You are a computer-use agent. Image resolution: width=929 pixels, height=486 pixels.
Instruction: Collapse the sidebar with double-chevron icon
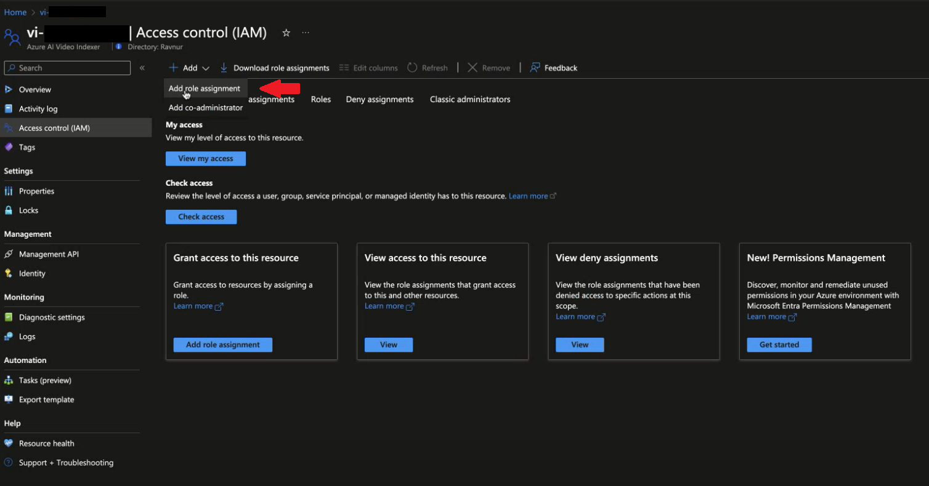click(142, 68)
